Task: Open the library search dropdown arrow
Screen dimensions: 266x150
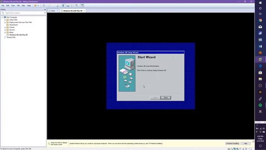Action: pyautogui.click(x=45, y=13)
